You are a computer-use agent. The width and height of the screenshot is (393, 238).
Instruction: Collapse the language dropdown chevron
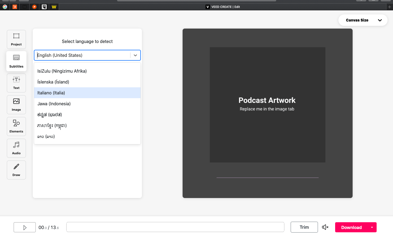[135, 55]
